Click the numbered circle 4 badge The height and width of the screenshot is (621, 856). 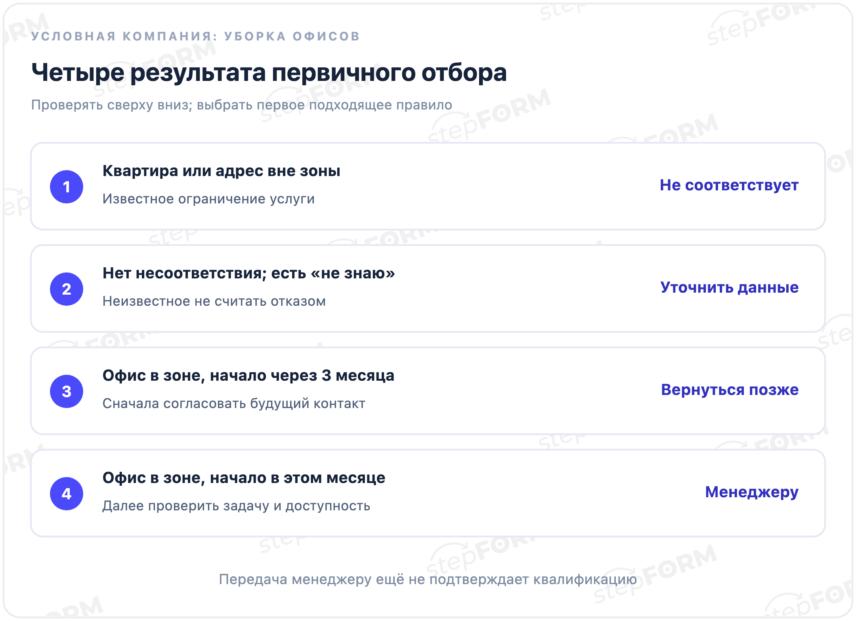tap(67, 494)
